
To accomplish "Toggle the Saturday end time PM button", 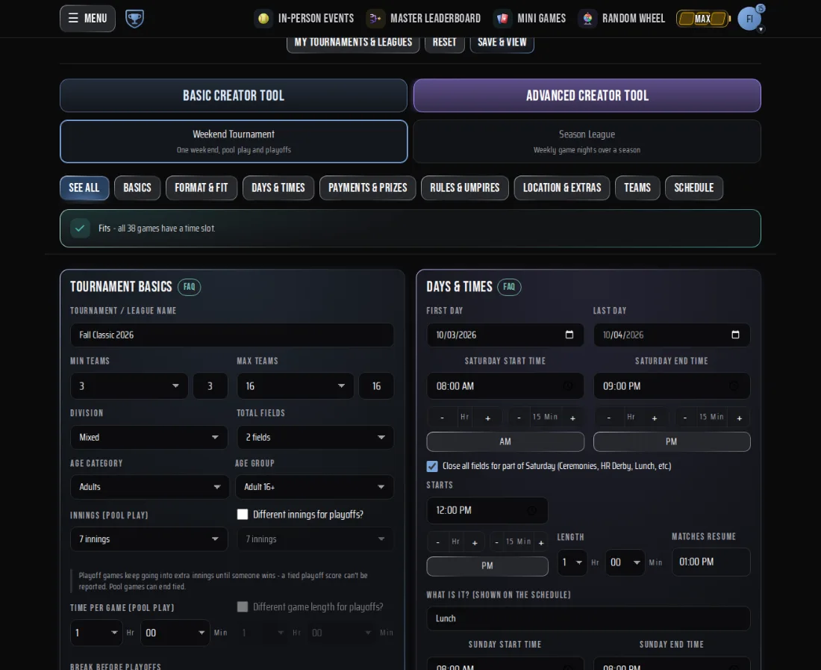I will (x=671, y=441).
